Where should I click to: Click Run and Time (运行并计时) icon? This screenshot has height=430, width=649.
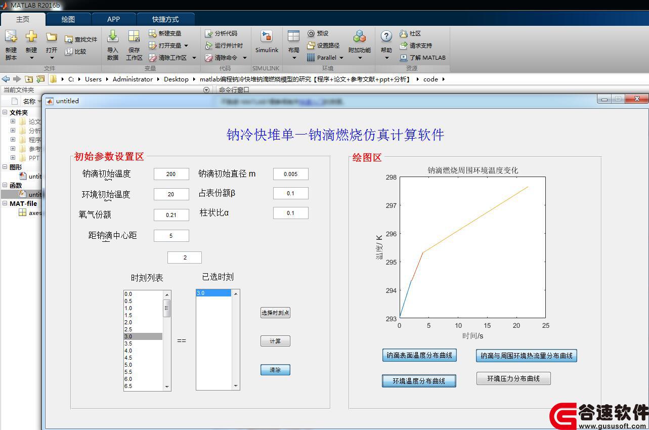(209, 46)
